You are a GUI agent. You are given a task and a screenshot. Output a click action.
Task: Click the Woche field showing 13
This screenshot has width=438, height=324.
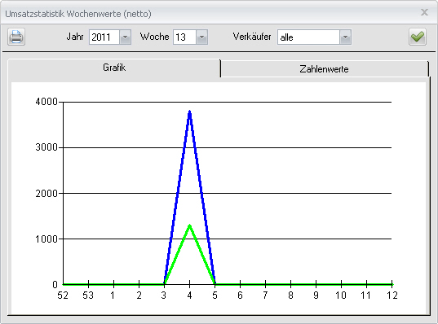click(184, 37)
